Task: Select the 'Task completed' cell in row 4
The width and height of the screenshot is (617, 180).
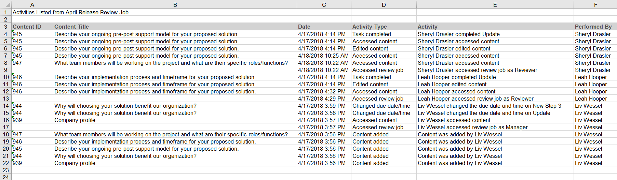Action: point(384,34)
